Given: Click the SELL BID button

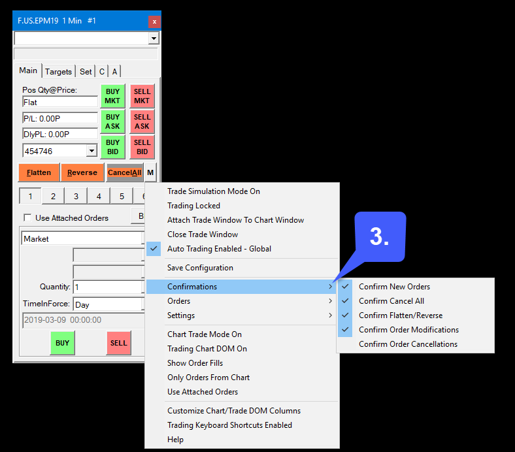Looking at the screenshot, I should click(142, 147).
